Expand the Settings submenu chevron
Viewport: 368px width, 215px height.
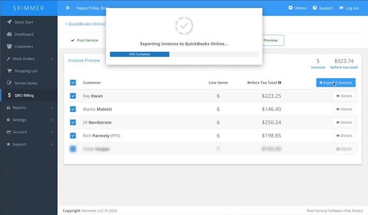[52, 120]
